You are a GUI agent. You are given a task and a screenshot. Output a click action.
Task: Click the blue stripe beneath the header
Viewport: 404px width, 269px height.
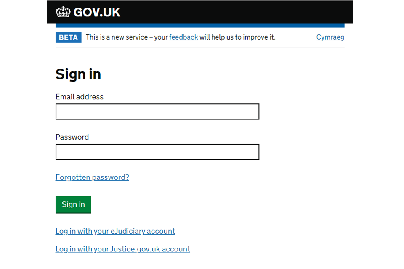(x=200, y=26)
